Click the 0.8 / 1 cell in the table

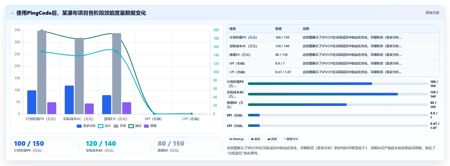tap(280, 63)
